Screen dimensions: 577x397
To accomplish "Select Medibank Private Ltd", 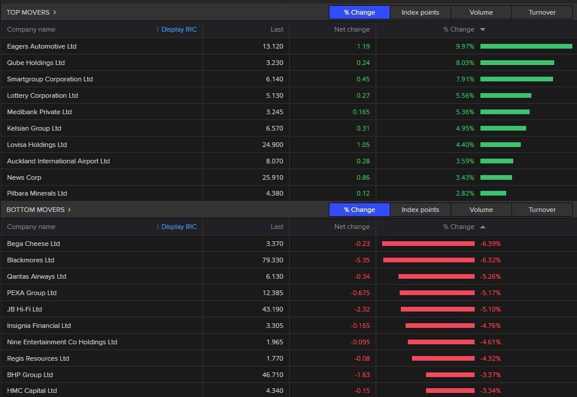I will pos(39,112).
